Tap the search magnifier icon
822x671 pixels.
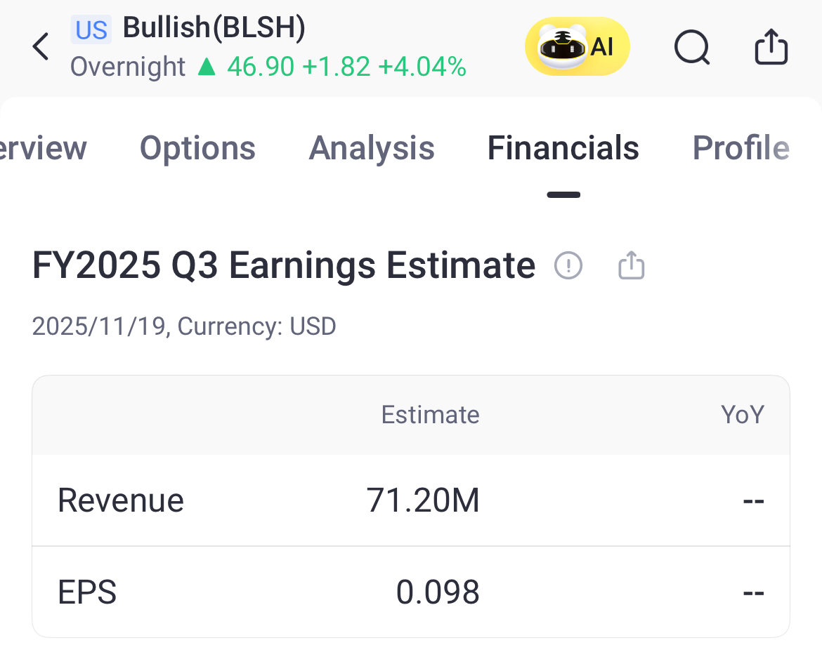(691, 48)
